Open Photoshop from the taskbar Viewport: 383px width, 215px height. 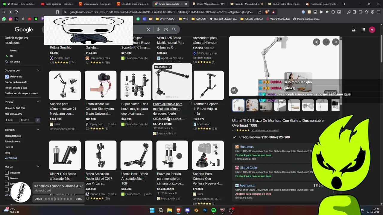205,210
